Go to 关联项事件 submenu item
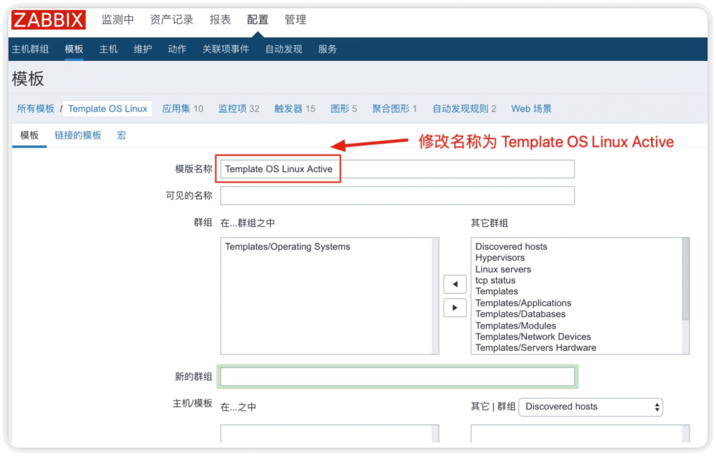The image size is (716, 456). [225, 49]
